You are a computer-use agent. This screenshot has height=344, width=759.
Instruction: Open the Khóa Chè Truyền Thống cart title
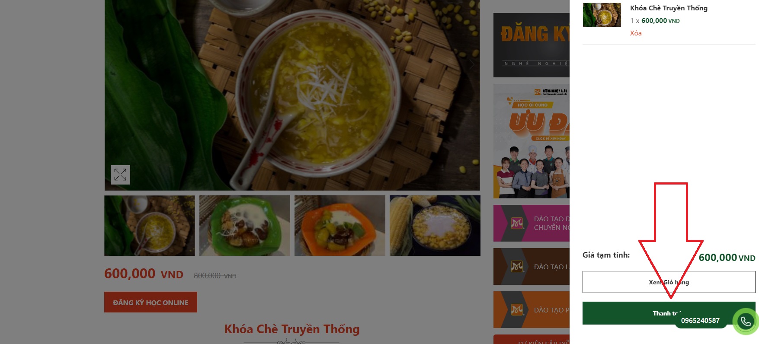click(x=669, y=8)
